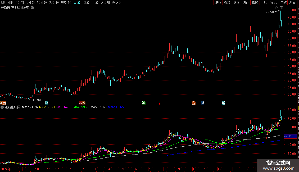Click the 榜 event marker icon
Image resolution: width=299 pixels, height=172 pixels.
tap(84, 103)
